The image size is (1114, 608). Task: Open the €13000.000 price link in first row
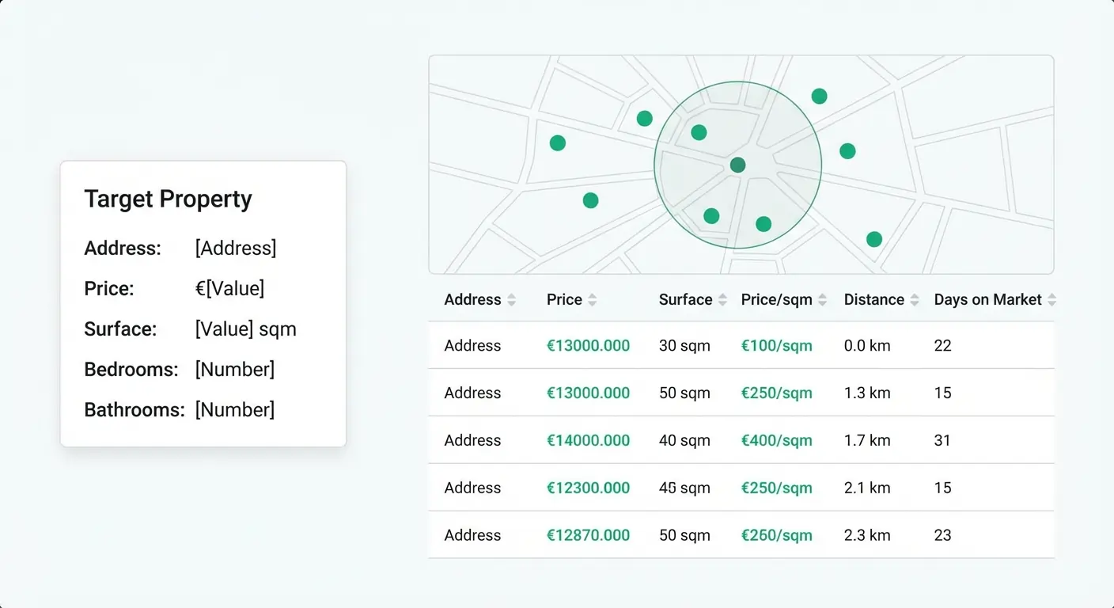[588, 345]
